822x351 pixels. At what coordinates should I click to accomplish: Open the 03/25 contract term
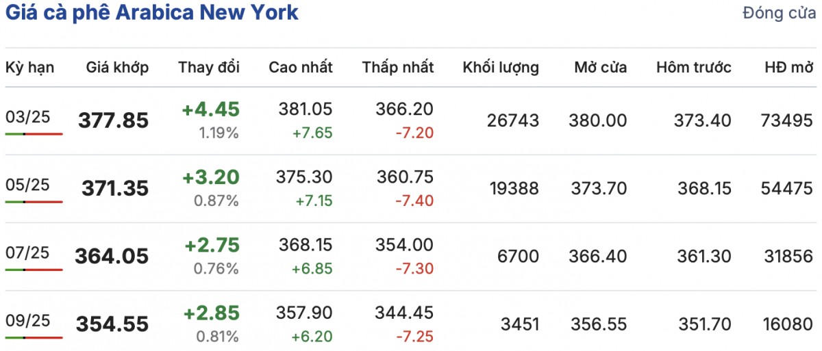pos(28,117)
